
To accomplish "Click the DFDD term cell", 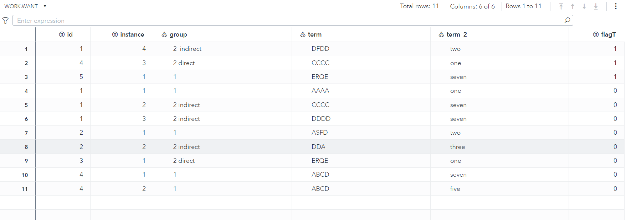I will (320, 49).
